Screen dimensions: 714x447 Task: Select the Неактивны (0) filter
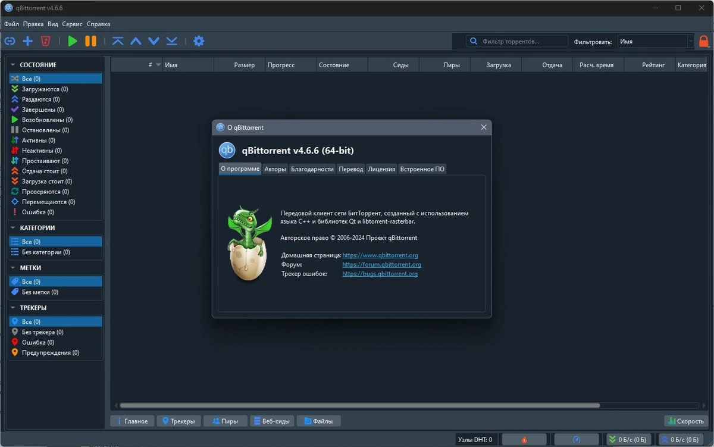tap(55, 151)
